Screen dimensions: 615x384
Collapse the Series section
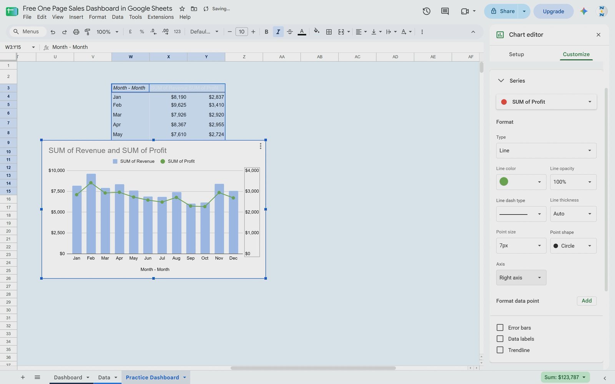(501, 81)
